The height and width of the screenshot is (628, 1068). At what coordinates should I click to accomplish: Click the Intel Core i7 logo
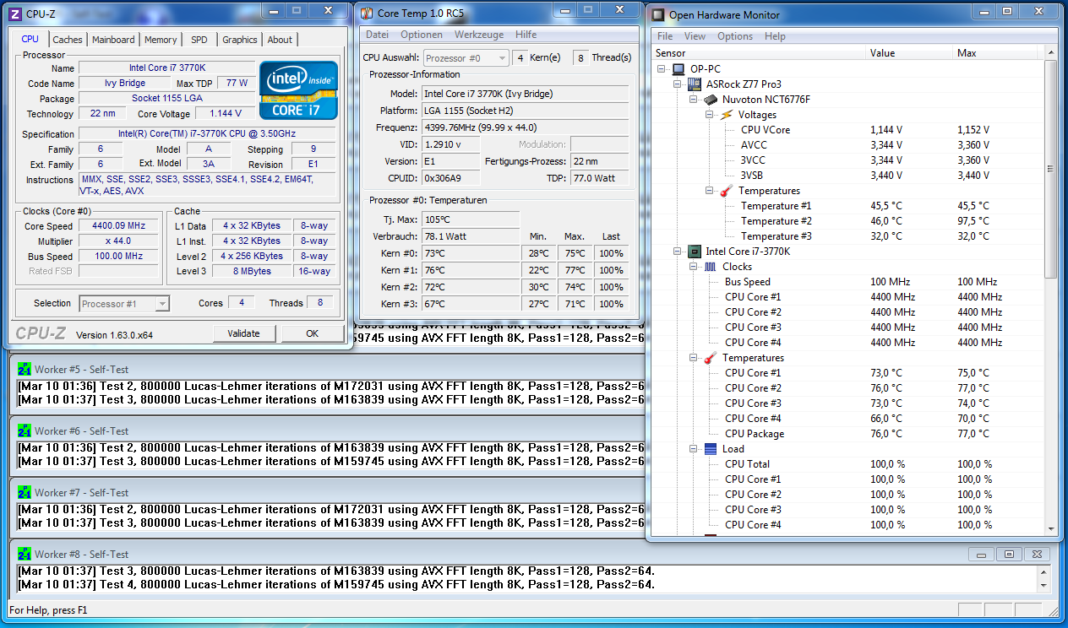coord(298,89)
